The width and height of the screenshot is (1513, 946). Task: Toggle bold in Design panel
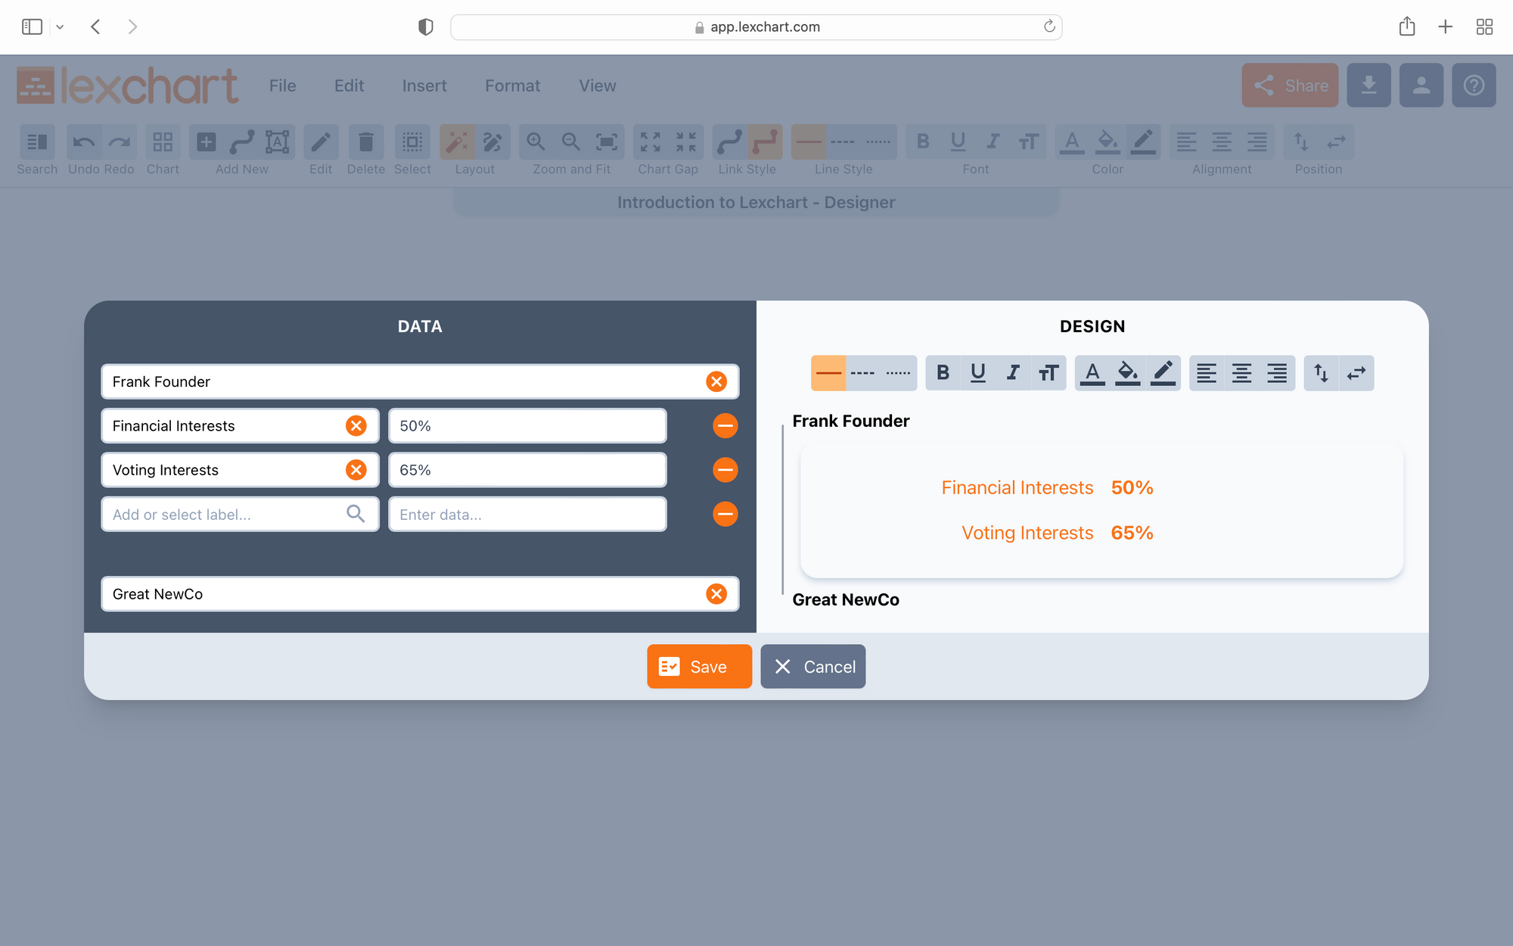pyautogui.click(x=943, y=373)
